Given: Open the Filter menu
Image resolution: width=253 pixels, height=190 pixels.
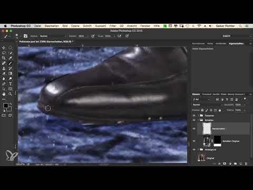Looking at the screenshot, I should [x=113, y=26].
